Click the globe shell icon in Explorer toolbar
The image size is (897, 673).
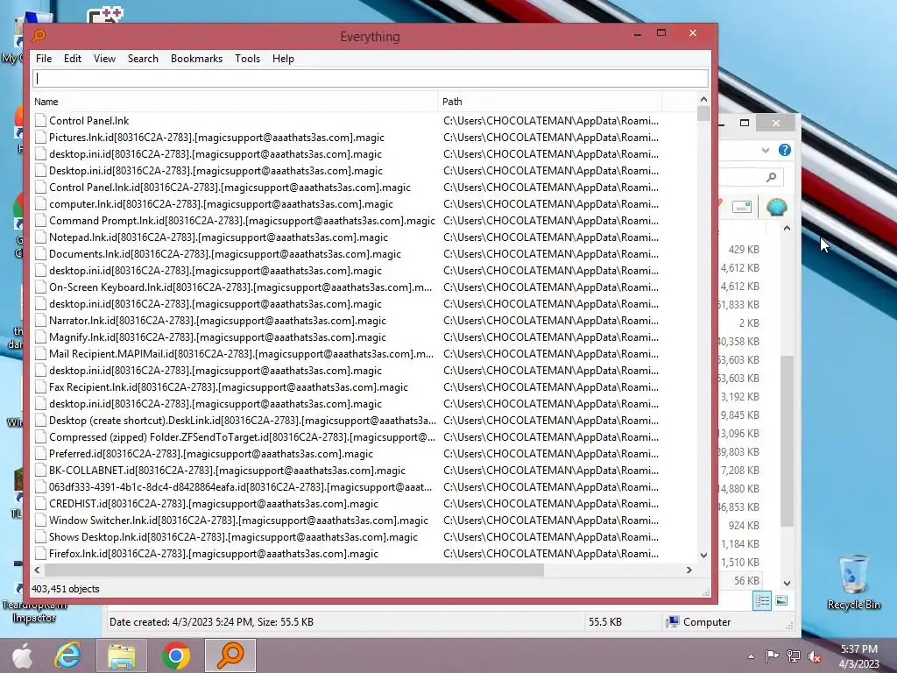(x=776, y=207)
